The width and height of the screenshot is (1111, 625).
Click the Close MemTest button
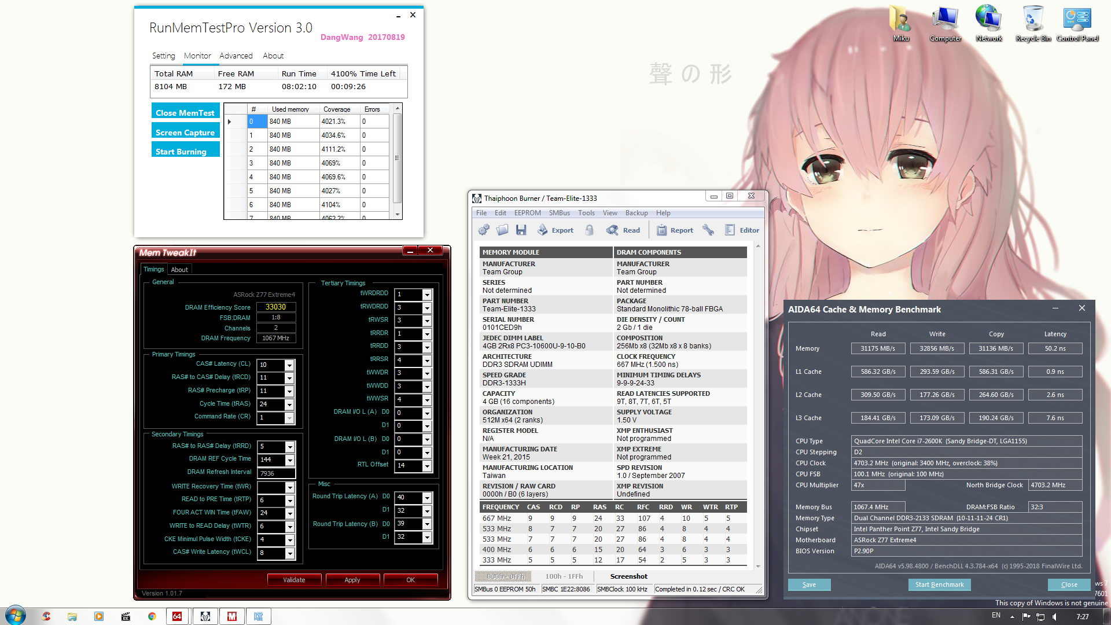[185, 112]
